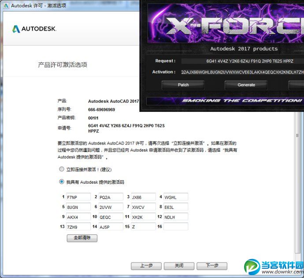
Task: Click activation code field 4 containing WGHL
Action: pos(176,197)
